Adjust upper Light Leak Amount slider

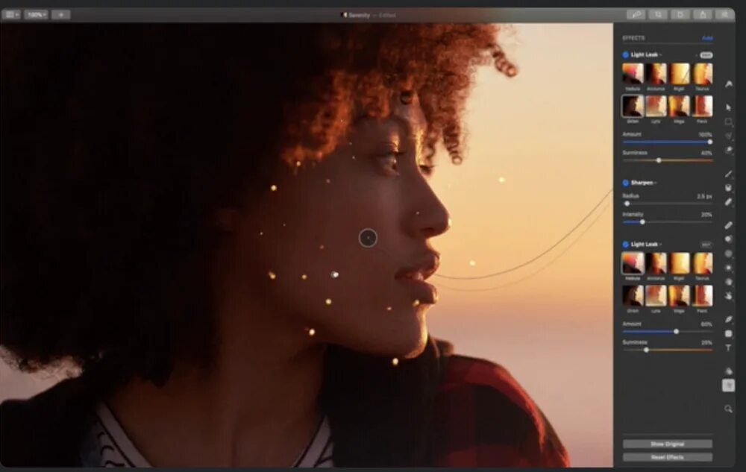coord(668,142)
